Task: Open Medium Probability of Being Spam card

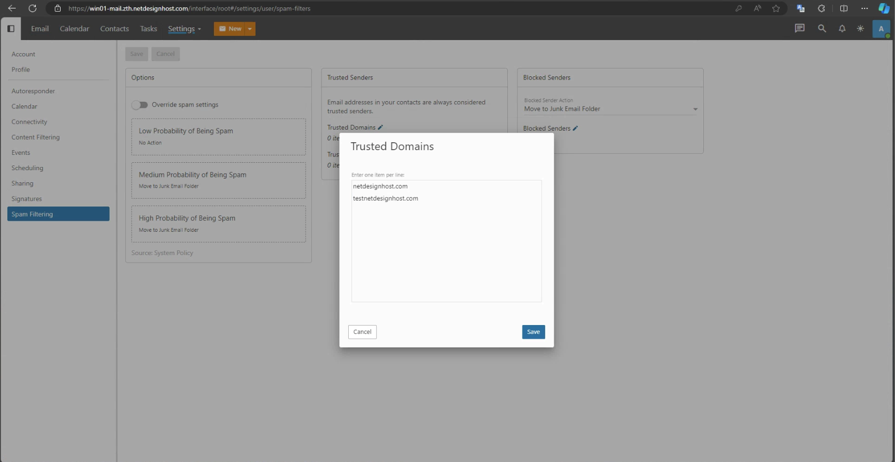Action: (219, 180)
